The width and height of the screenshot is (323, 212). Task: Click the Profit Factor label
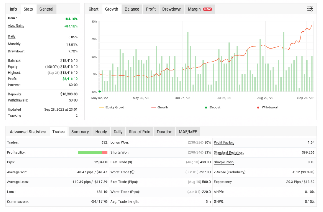pos(224,143)
